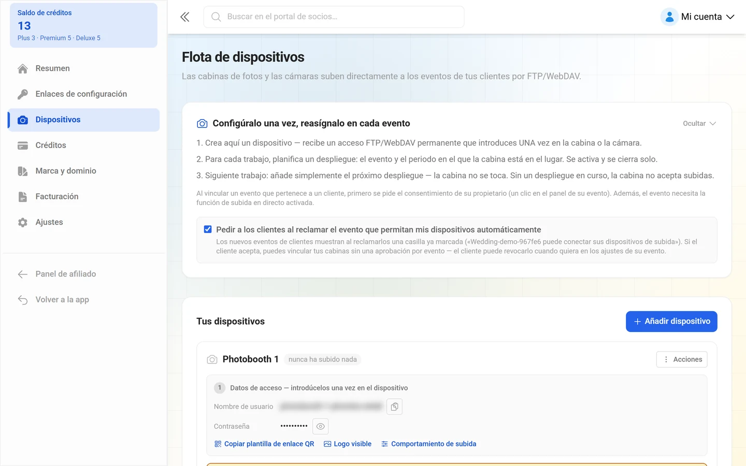746x466 pixels.
Task: Click the Marca y dominio icon
Action: pyautogui.click(x=23, y=171)
